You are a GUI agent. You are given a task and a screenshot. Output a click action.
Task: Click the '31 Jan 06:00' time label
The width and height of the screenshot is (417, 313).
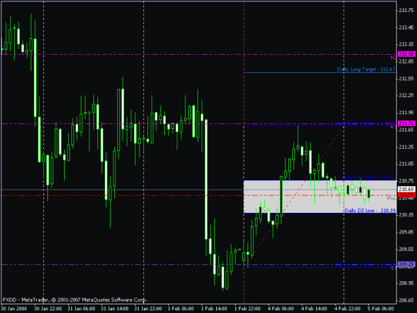(x=81, y=308)
